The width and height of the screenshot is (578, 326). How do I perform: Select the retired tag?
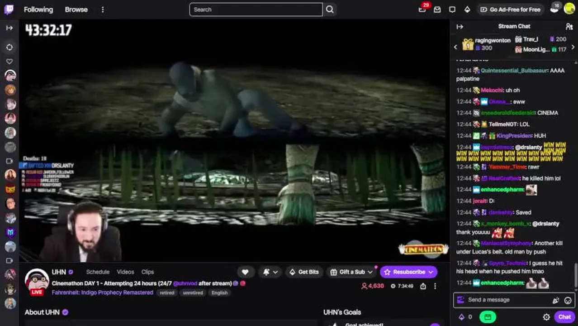tap(167, 293)
